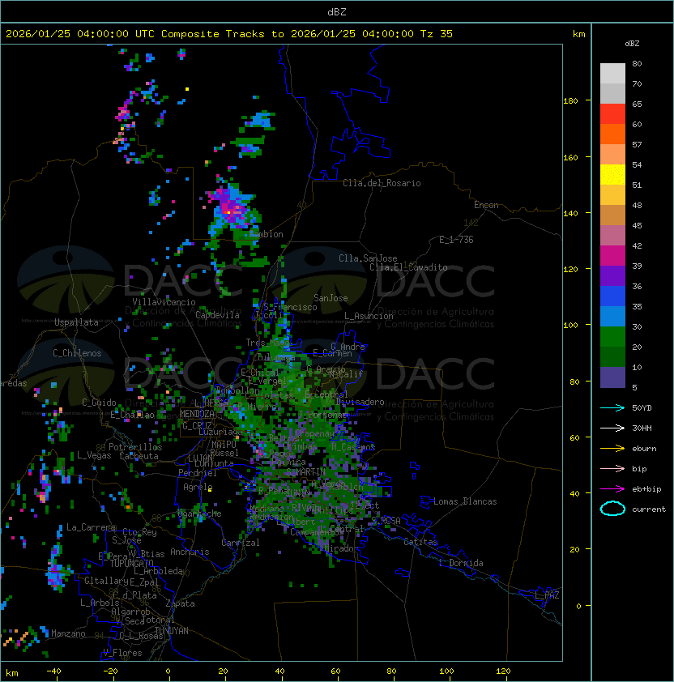Click the 'L_Asuncion' map label
Viewport: 674px width, 682px height.
pyautogui.click(x=369, y=316)
